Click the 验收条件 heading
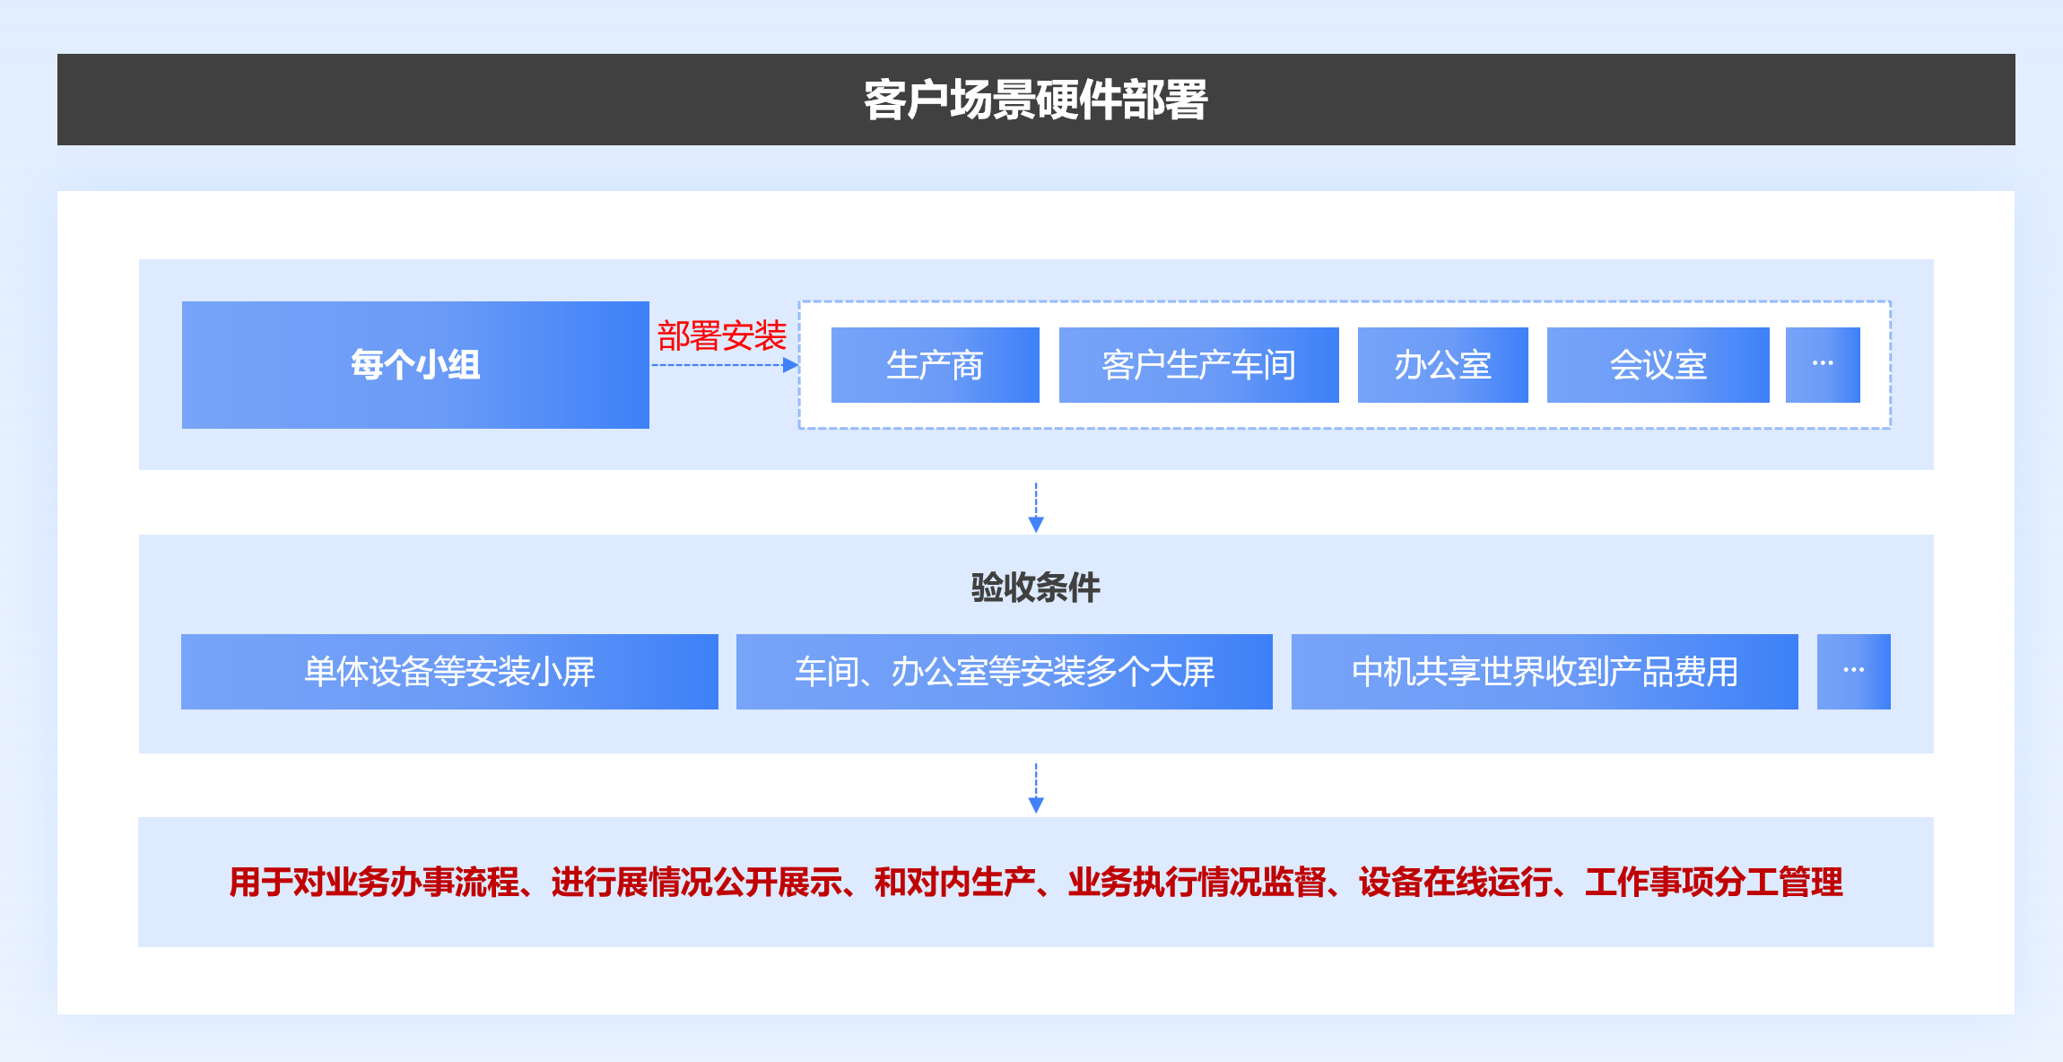2063x1062 pixels. 1035,588
